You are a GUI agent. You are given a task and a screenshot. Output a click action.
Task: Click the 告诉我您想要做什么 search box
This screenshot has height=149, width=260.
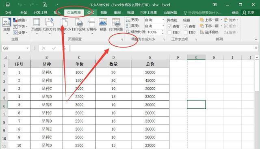pos(203,13)
